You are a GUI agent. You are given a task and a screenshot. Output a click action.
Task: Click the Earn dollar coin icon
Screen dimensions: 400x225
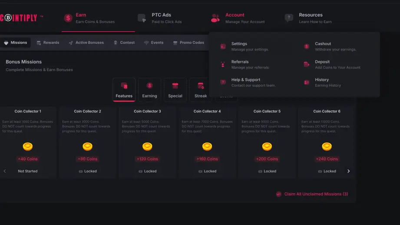68,18
